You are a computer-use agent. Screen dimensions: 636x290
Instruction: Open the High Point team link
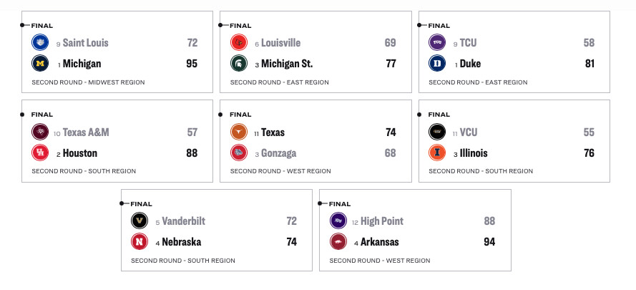[382, 221]
